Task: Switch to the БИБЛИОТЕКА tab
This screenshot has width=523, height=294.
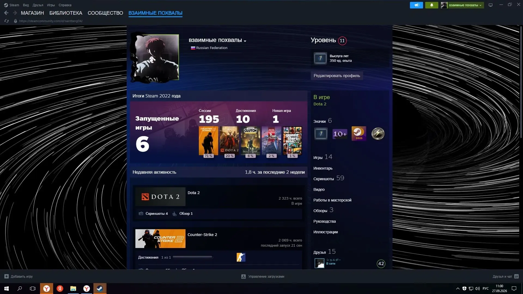Action: pyautogui.click(x=66, y=13)
